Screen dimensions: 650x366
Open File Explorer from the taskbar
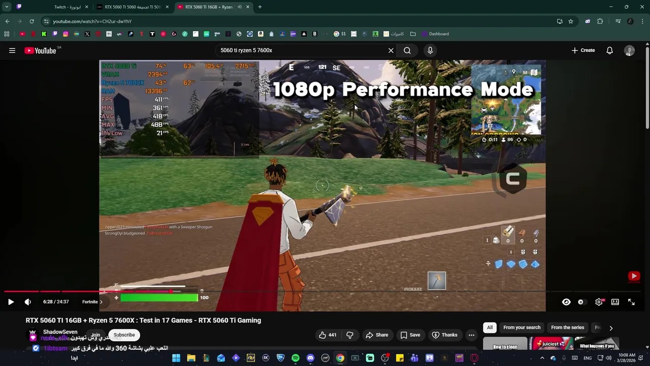click(x=191, y=358)
